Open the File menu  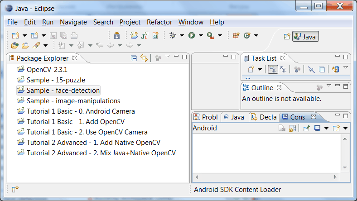click(12, 22)
